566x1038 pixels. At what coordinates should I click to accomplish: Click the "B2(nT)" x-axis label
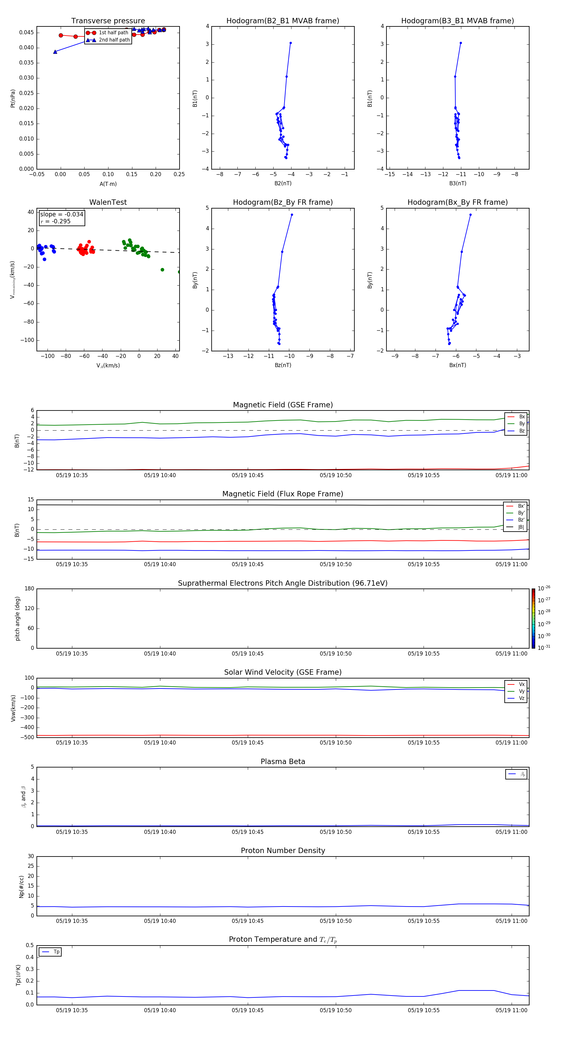click(283, 183)
